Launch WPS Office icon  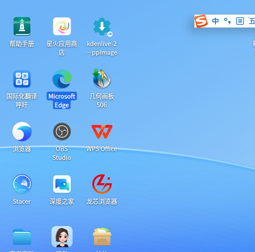point(102,131)
